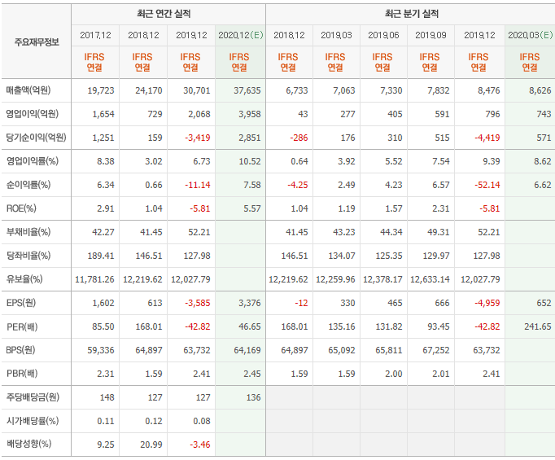Click the debt ratio value 49.31
The image size is (555, 460).
pos(439,232)
